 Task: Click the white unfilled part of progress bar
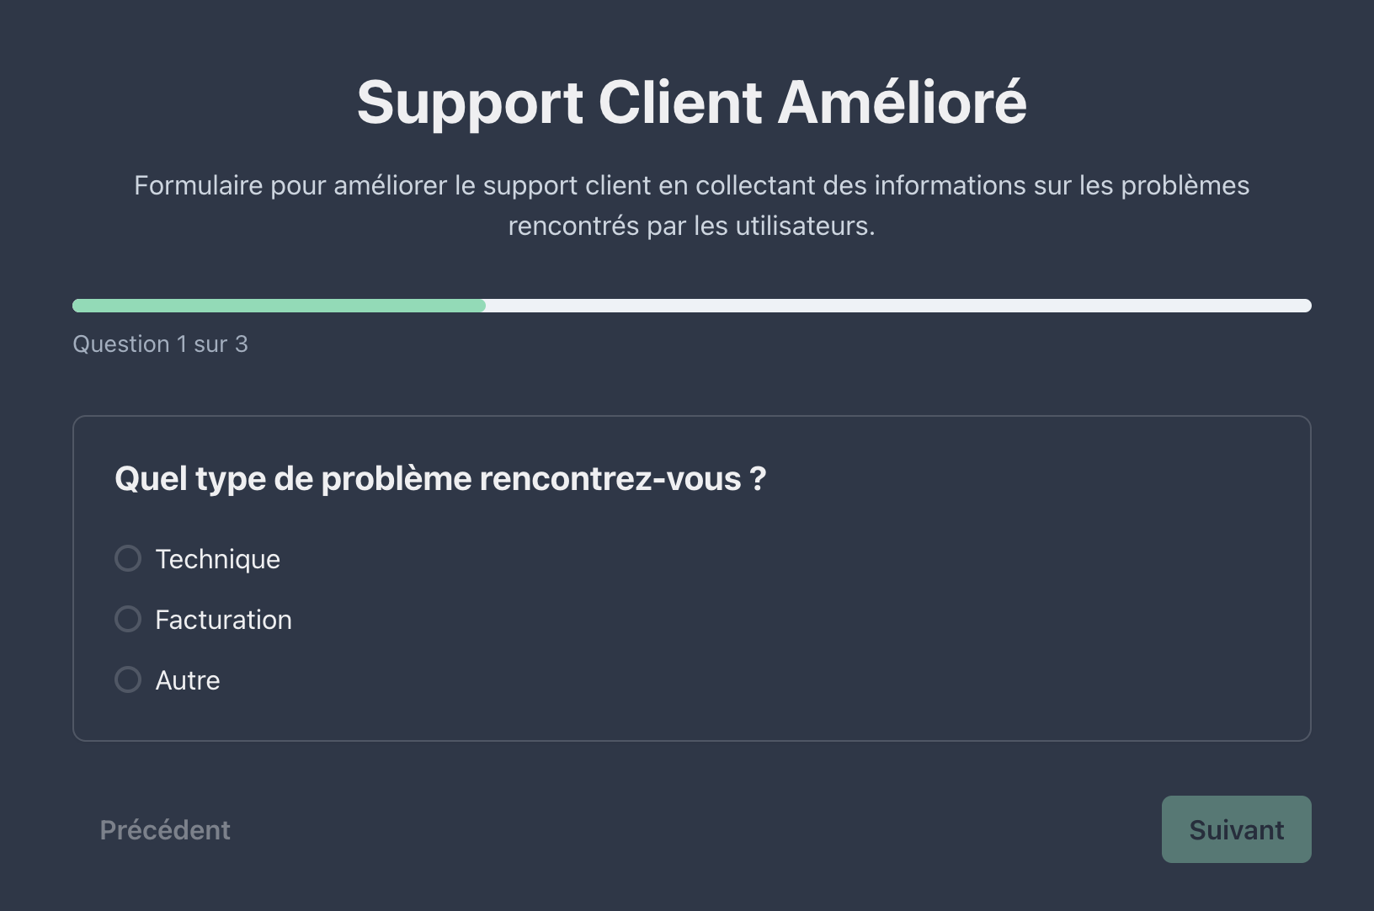point(897,306)
